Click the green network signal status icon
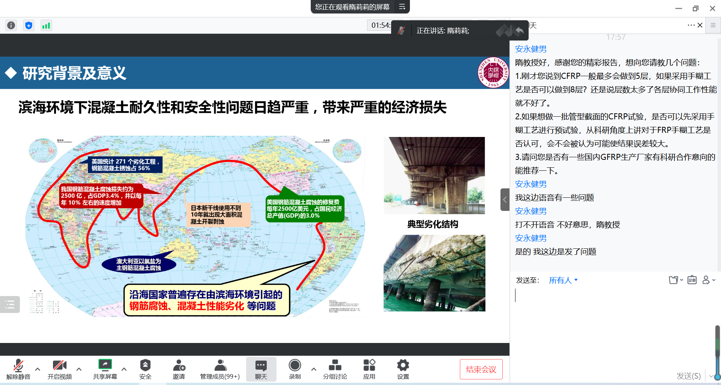The width and height of the screenshot is (721, 385). coord(46,26)
